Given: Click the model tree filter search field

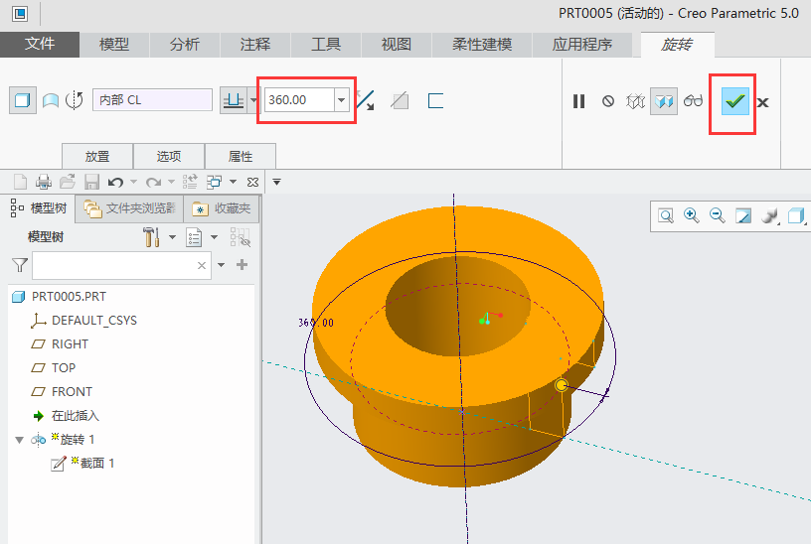Looking at the screenshot, I should pos(113,265).
